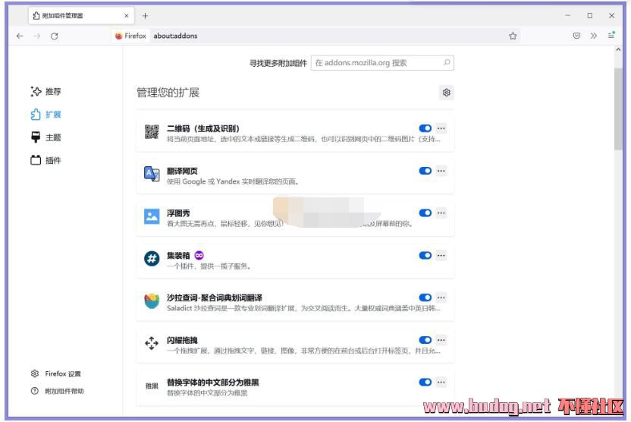Disable the 翻译网页 extension toggle

click(x=425, y=171)
